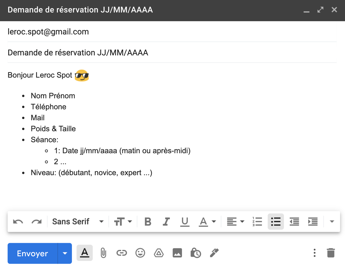Expand the text size dropdown
The height and width of the screenshot is (268, 345).
(123, 222)
